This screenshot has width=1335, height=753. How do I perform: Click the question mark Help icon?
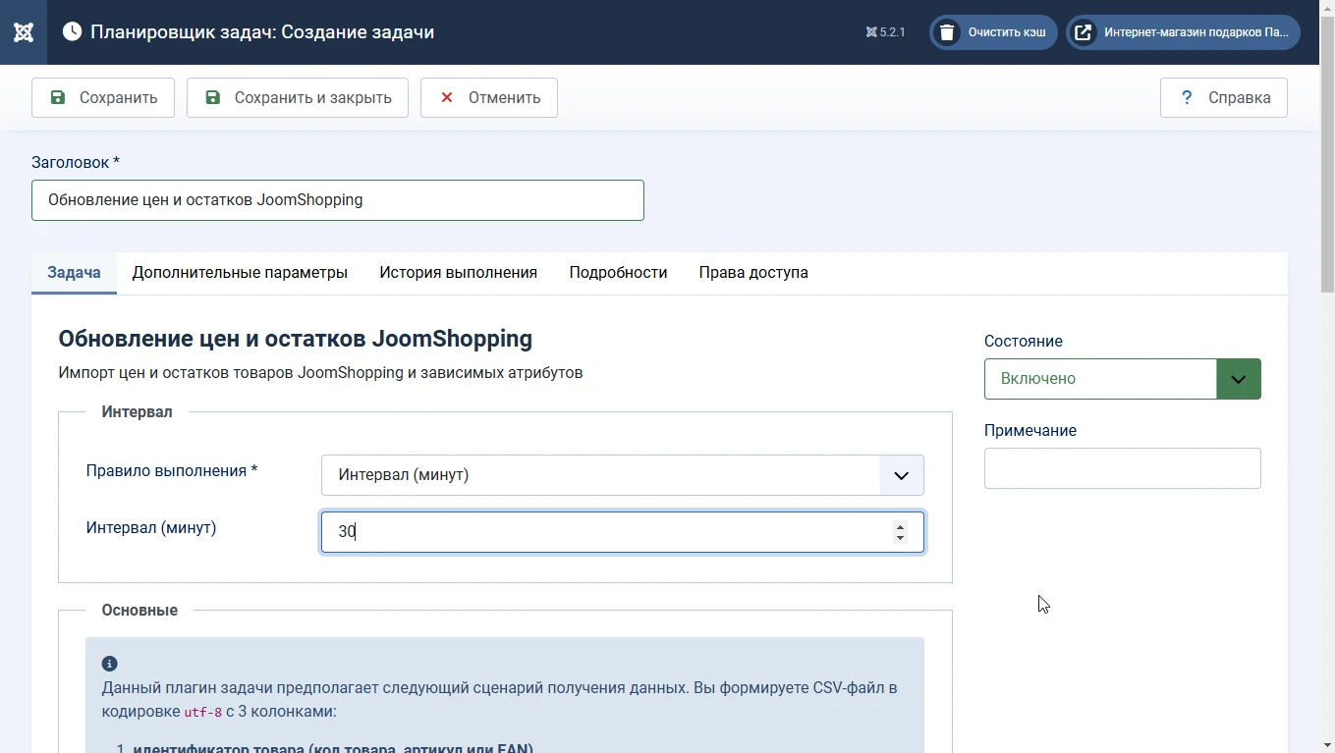tap(1187, 97)
